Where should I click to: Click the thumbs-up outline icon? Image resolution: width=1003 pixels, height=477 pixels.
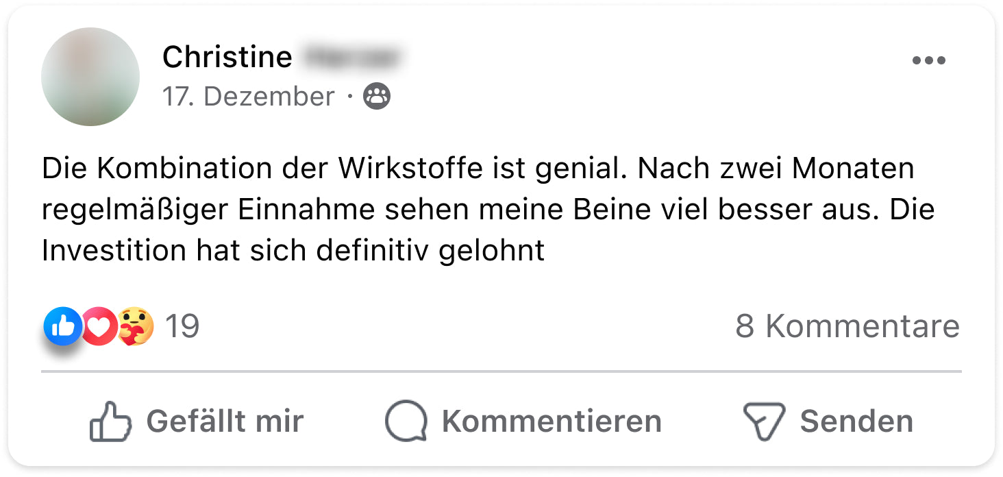(x=110, y=421)
